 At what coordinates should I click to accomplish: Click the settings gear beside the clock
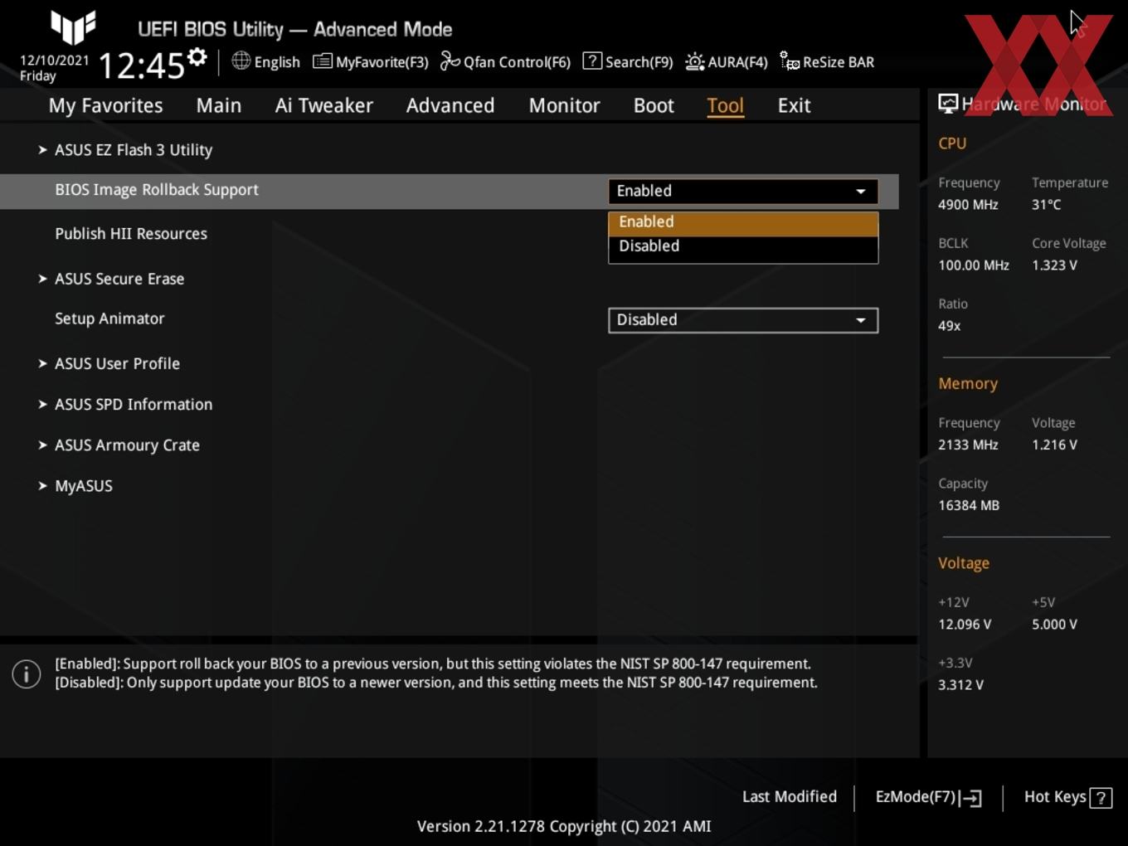point(197,56)
